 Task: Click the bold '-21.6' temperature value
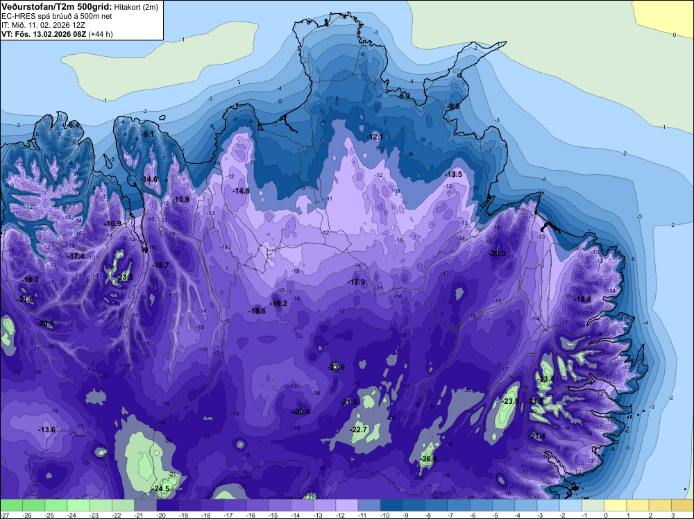[x=26, y=300]
